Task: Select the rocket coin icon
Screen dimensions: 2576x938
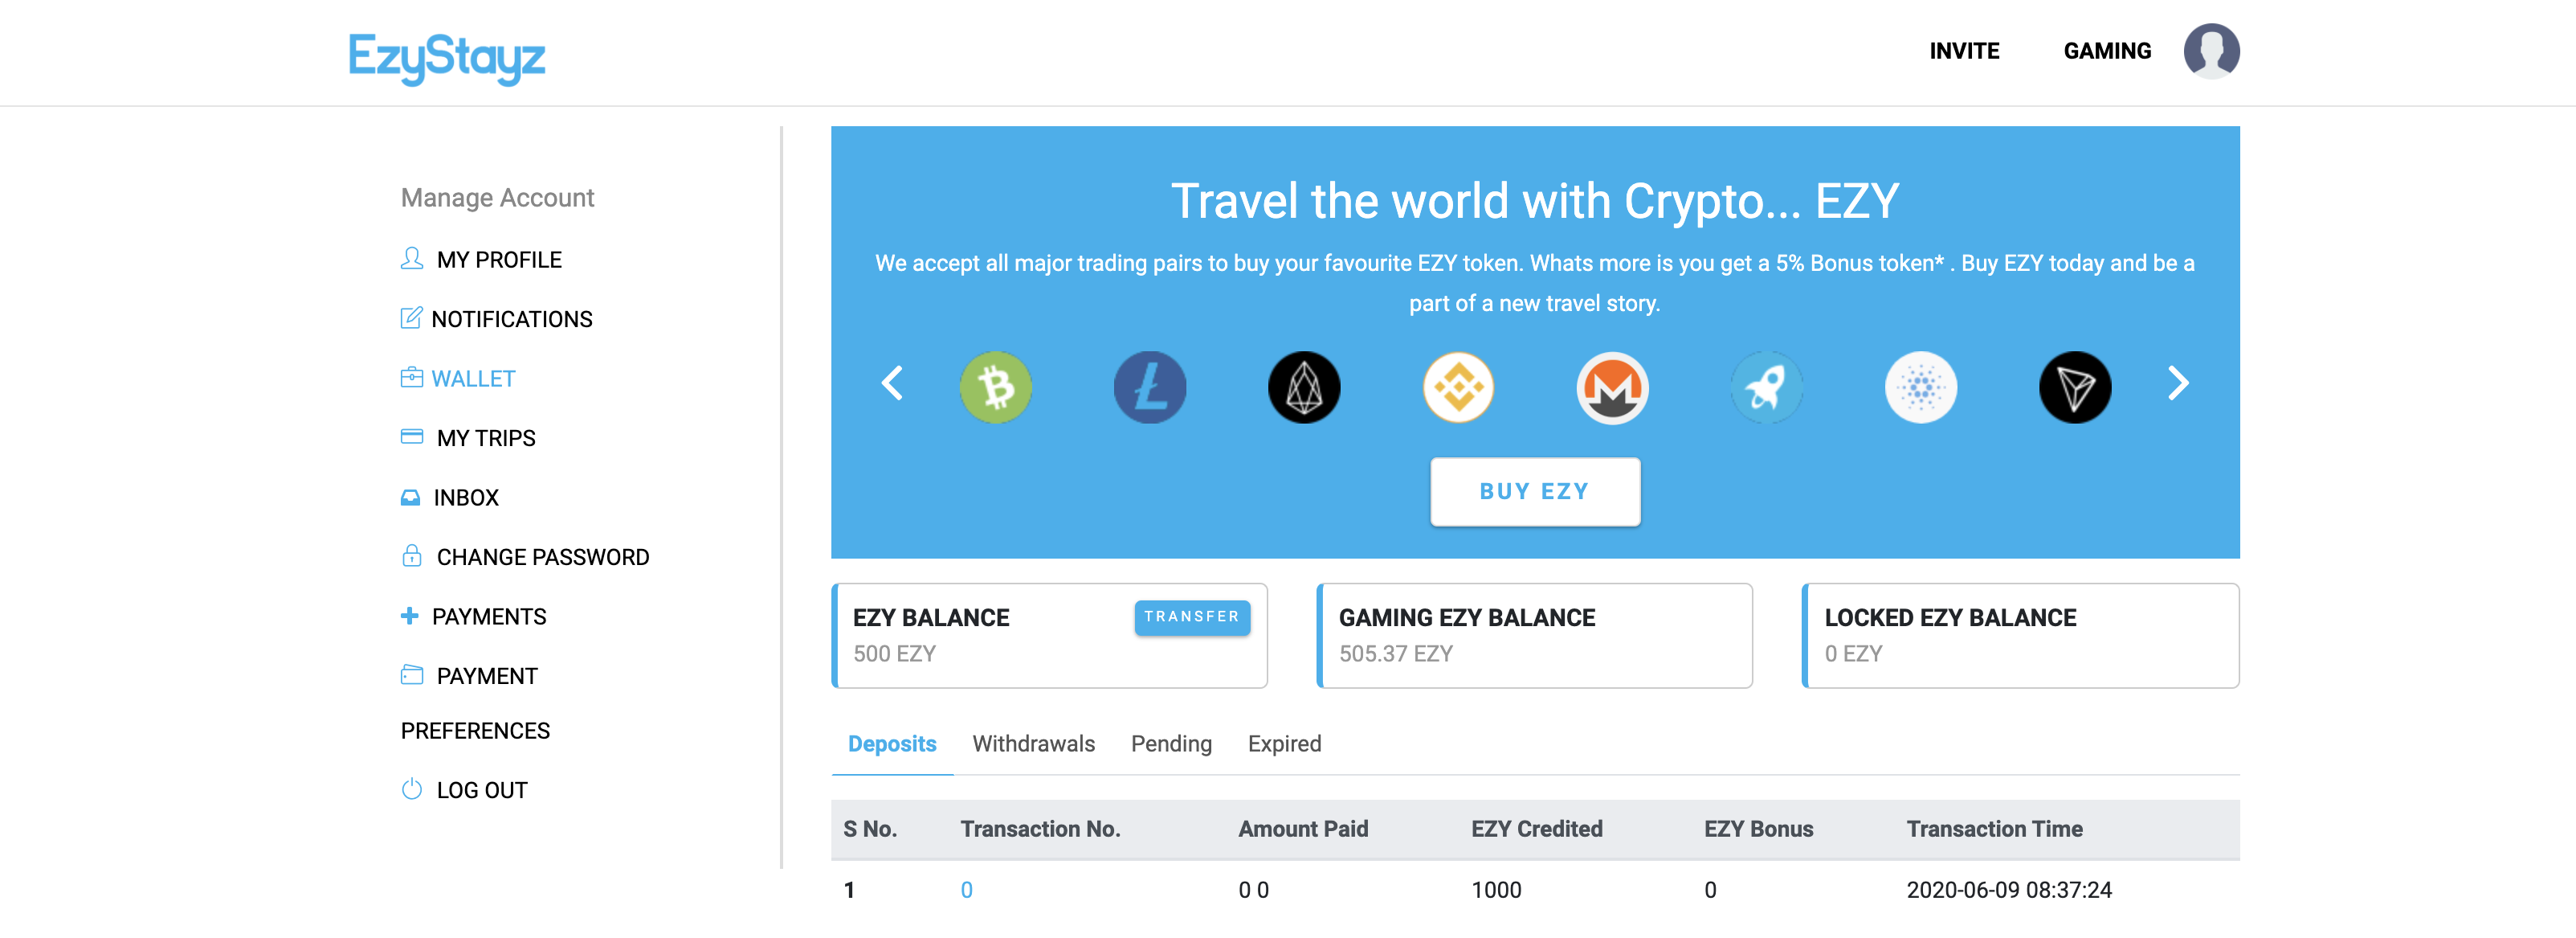Action: [1767, 387]
